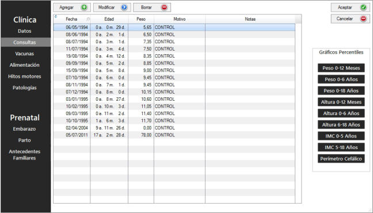Select the row dated 08/11/1994
373x213 pixels.
174,85
